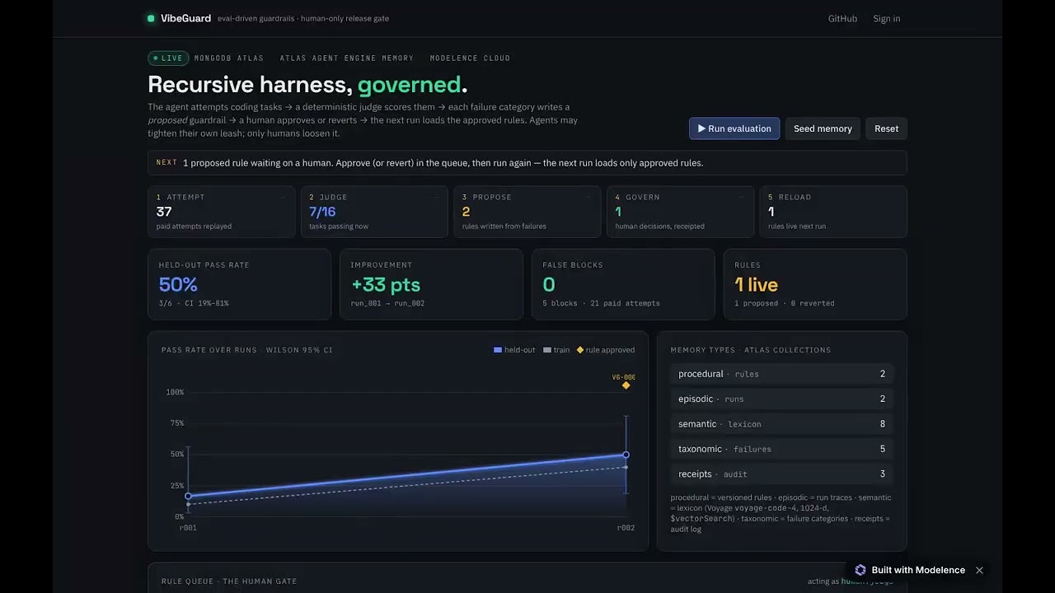Click the NEXT notice banner text
1055x593 pixels.
coord(443,163)
